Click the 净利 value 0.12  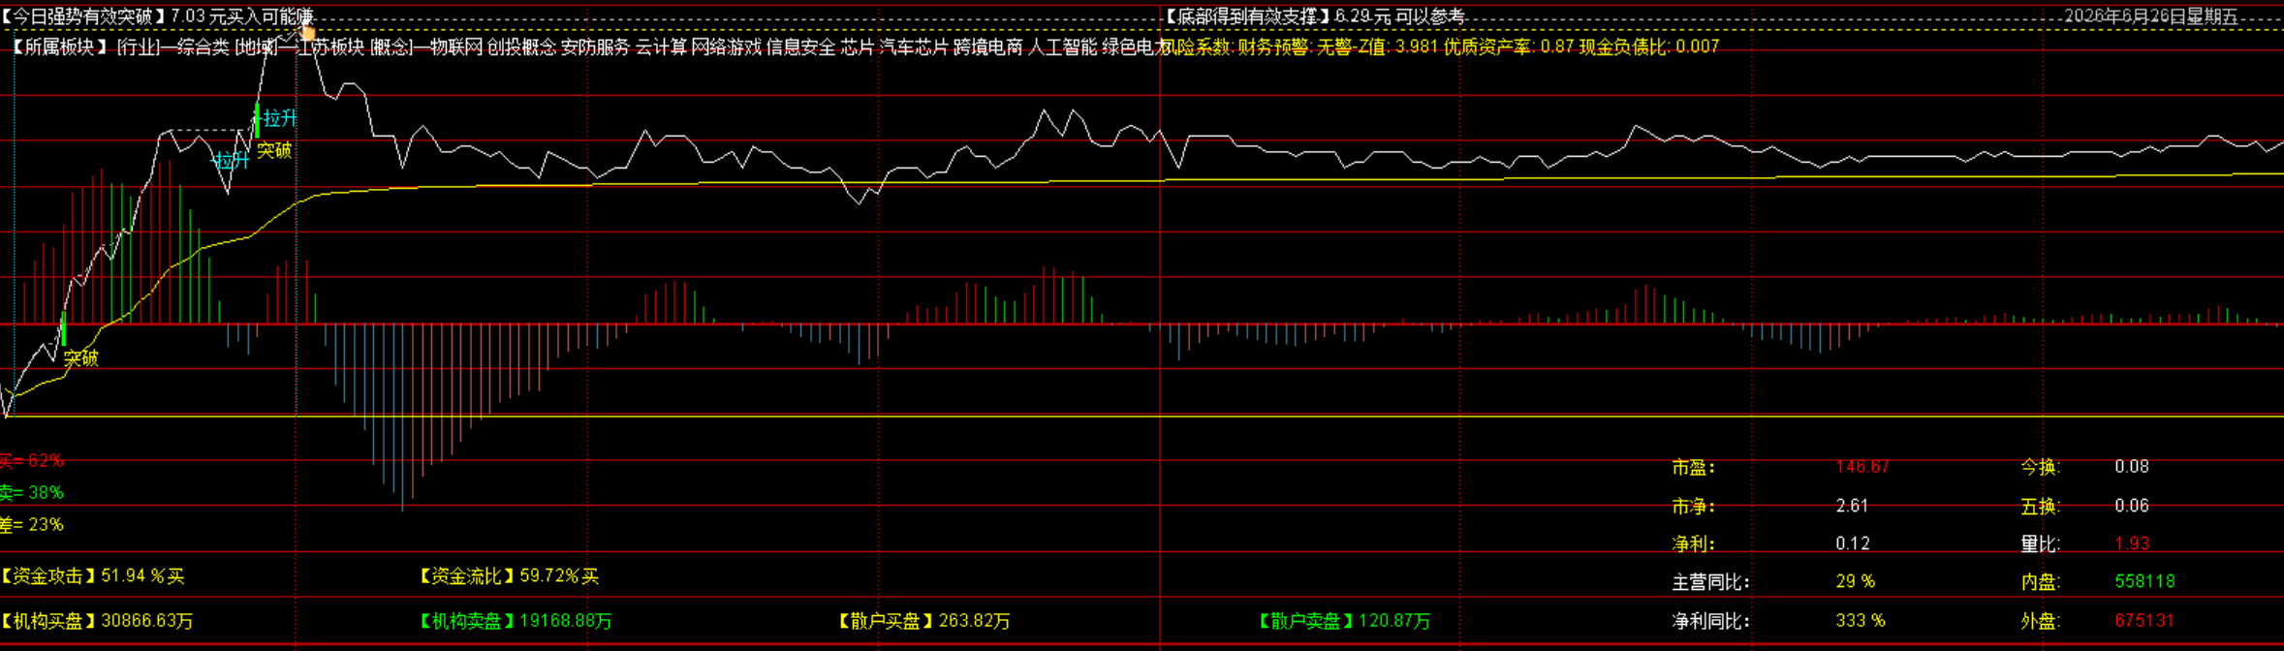pyautogui.click(x=1853, y=543)
